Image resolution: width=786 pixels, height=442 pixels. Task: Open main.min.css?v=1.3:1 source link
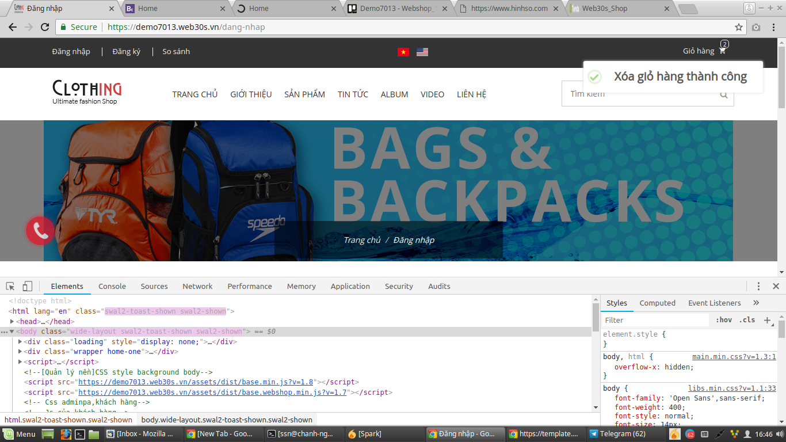coord(734,357)
